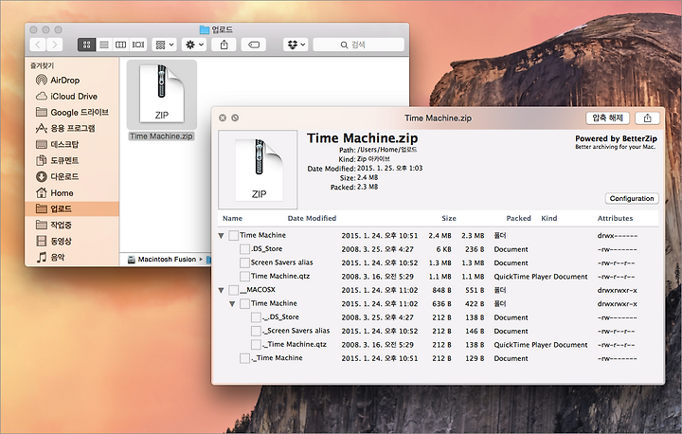Check the Time Machine.qtz checkbox
Screen dimensions: 682x434
point(244,277)
